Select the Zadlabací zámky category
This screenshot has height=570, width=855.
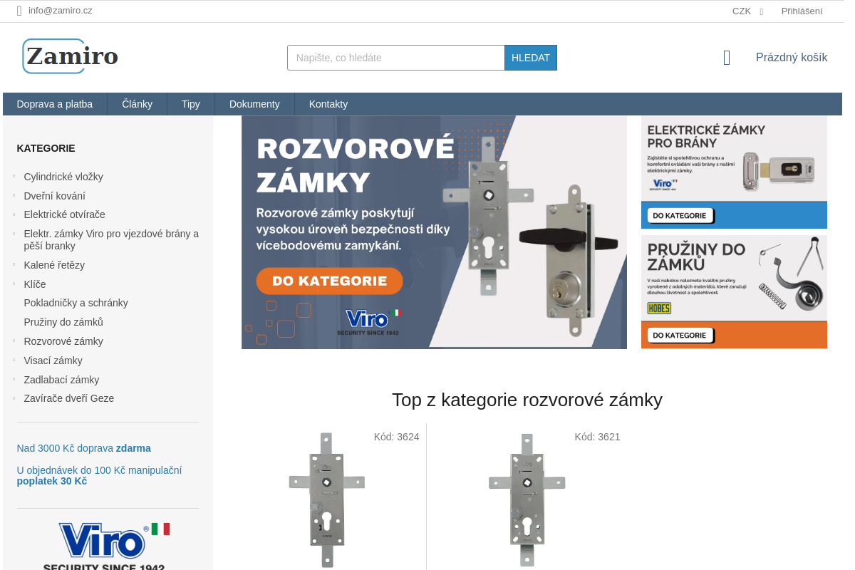[61, 380]
